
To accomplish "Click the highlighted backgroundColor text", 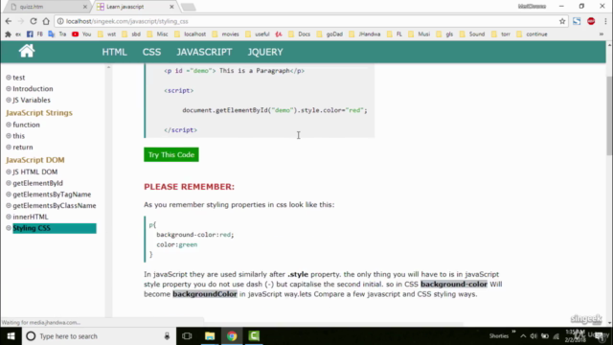I will (x=205, y=294).
